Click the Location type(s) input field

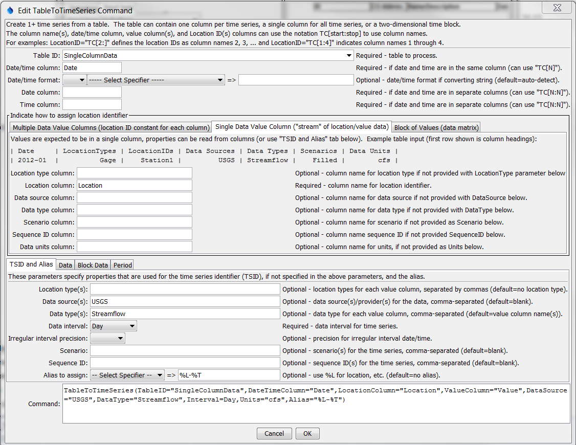point(185,290)
